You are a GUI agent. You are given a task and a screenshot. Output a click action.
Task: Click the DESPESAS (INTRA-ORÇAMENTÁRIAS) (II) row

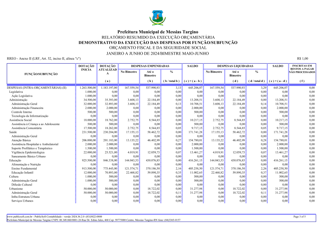tap(37, 88)
